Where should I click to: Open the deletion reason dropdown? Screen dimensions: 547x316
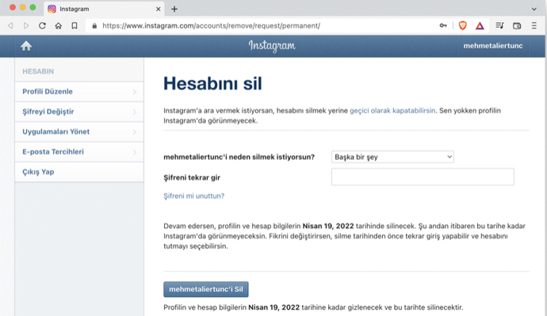pos(392,157)
